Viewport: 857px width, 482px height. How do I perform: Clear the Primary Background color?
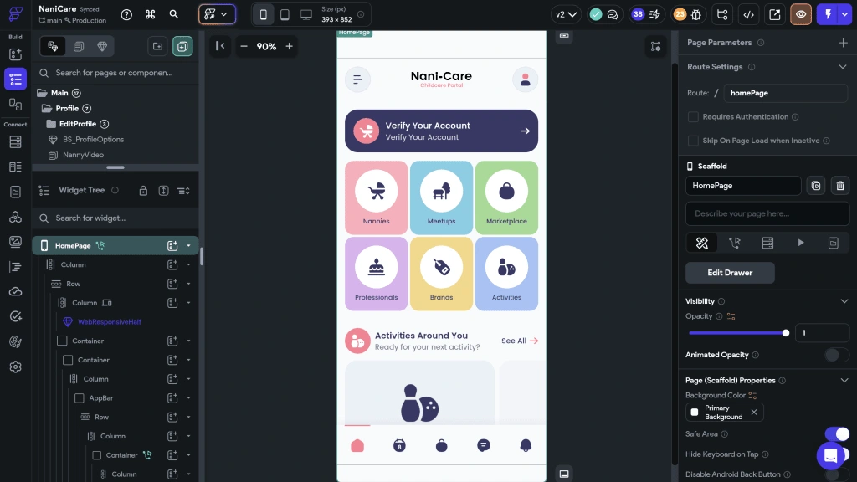click(x=754, y=412)
